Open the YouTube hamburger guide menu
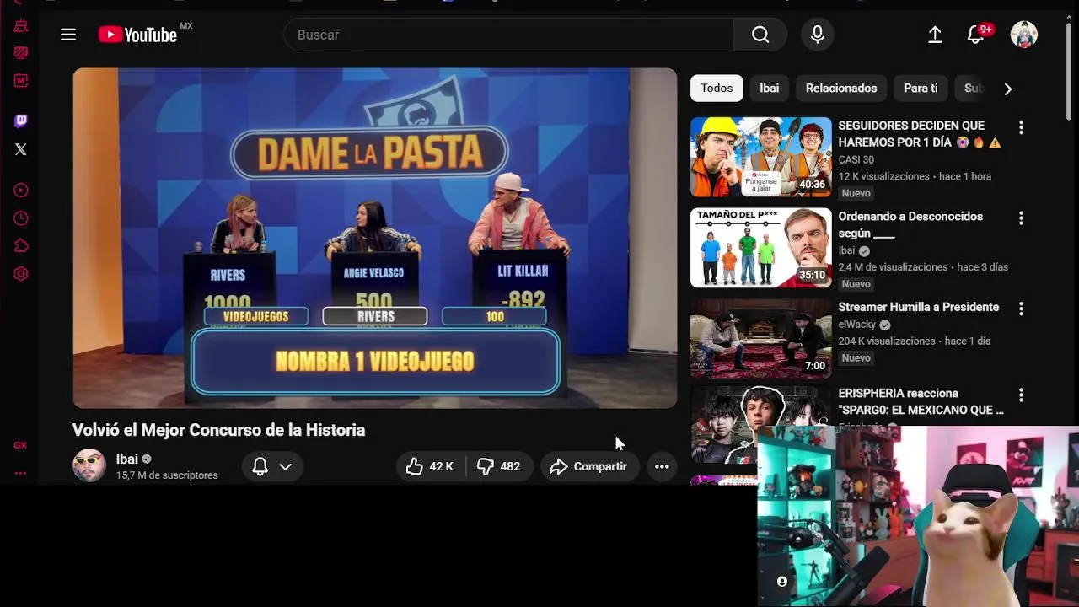This screenshot has width=1079, height=607. click(68, 35)
